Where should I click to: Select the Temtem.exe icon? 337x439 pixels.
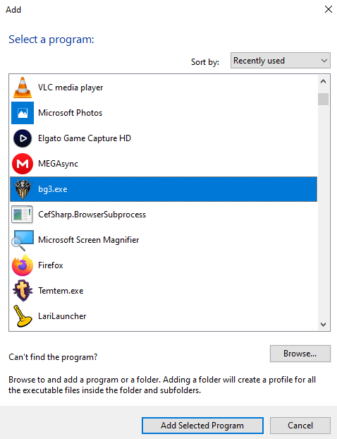[23, 291]
